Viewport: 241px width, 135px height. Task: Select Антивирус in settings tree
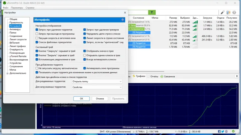click(15, 29)
